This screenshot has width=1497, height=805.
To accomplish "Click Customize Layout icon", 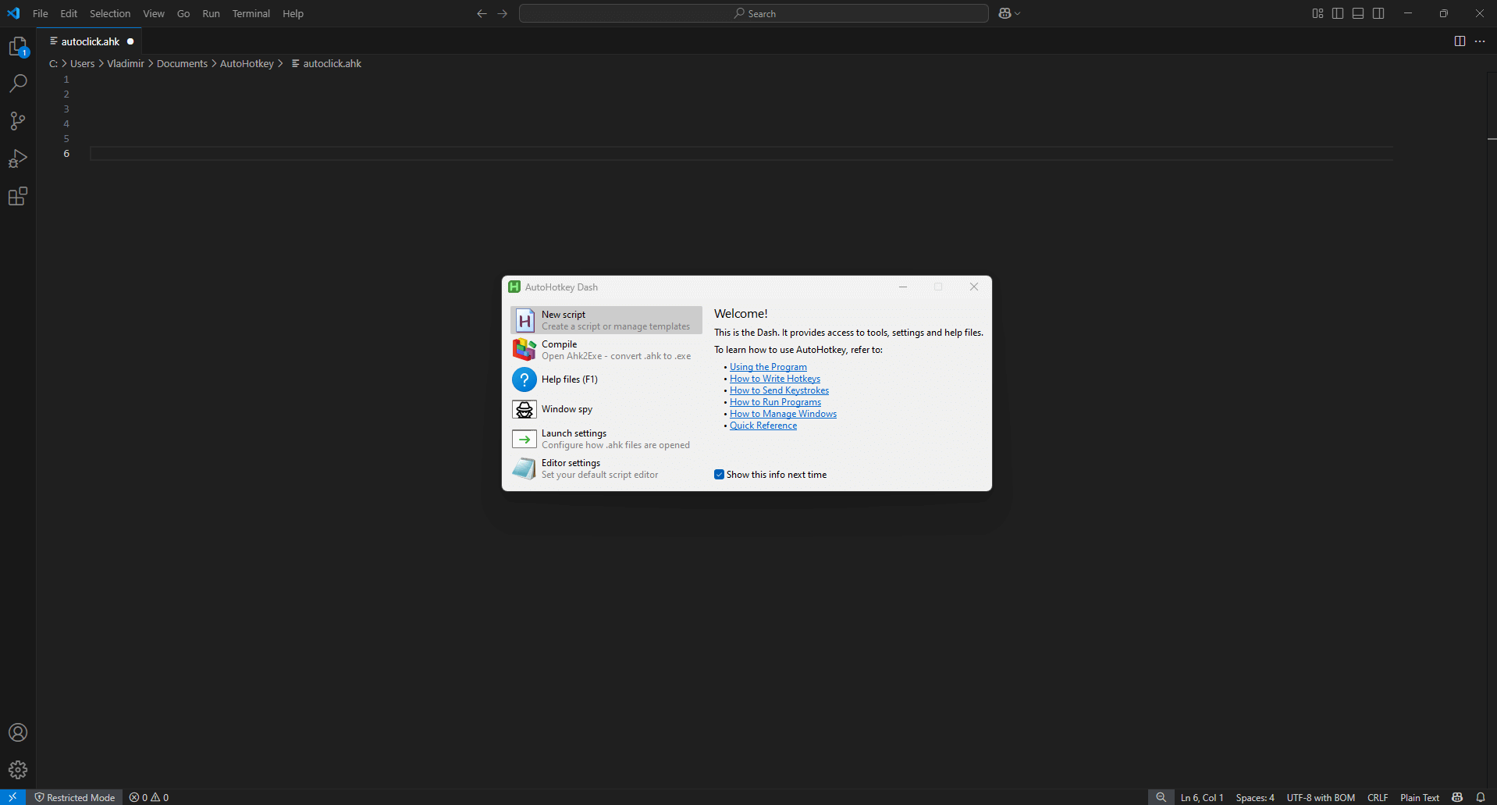I will 1317,13.
